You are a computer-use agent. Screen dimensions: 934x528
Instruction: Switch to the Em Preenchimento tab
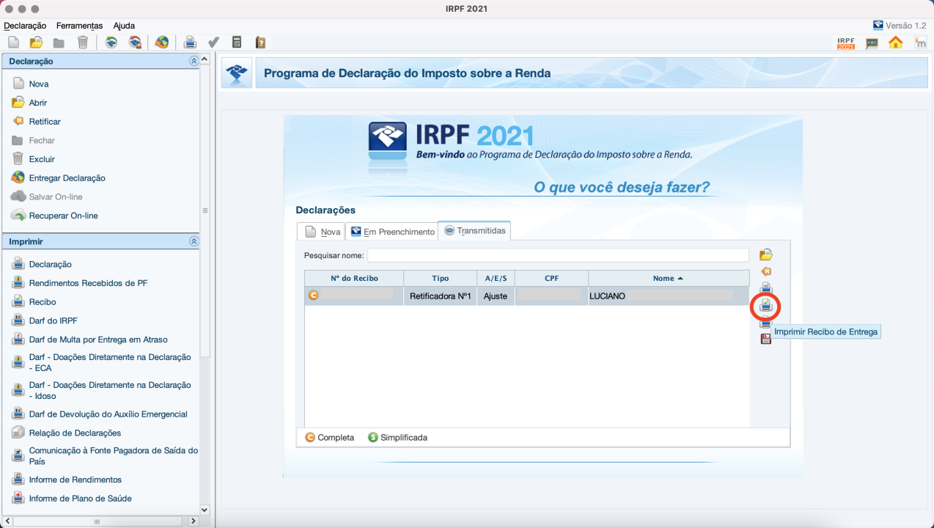pos(392,232)
